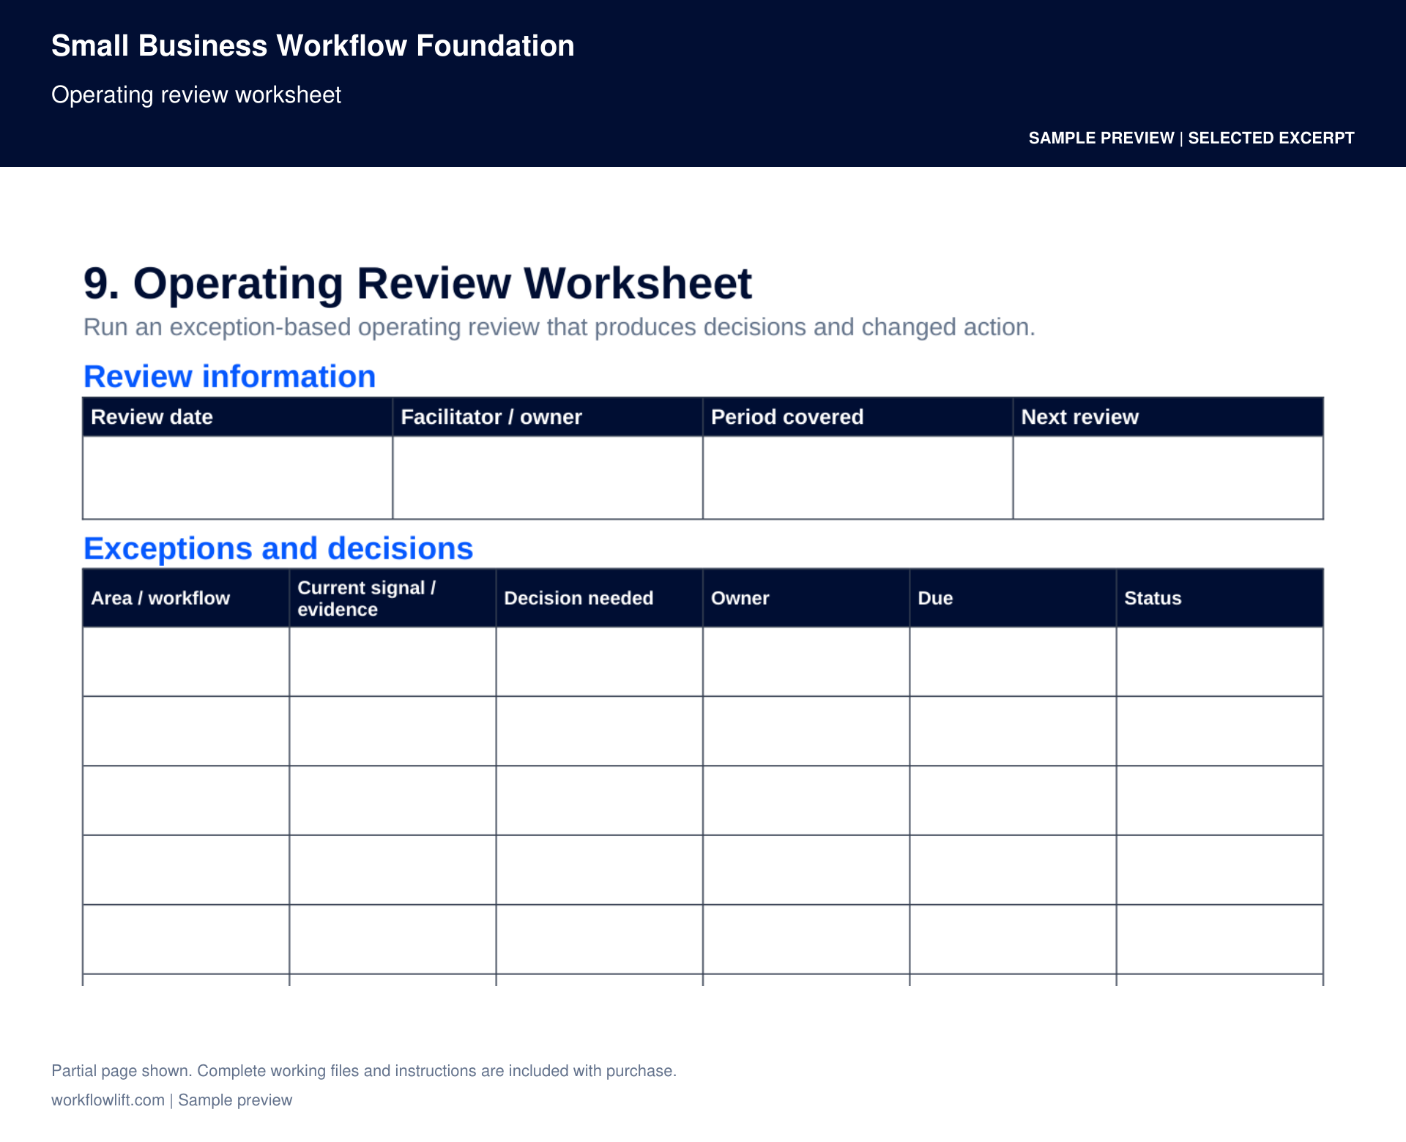Click first row cell under Decision needed

[x=600, y=662]
